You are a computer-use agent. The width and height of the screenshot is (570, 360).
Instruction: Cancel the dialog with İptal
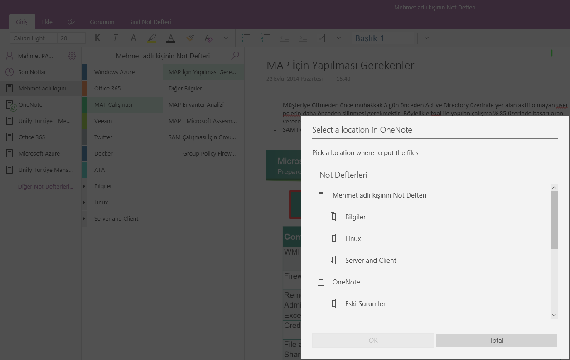pyautogui.click(x=497, y=341)
